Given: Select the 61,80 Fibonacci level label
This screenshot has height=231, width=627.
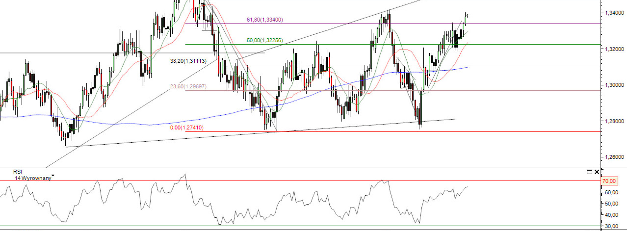Looking at the screenshot, I should (265, 20).
